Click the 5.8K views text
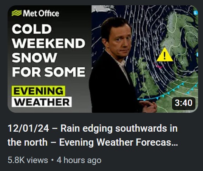Screen dimensions: 203x171 28,160
